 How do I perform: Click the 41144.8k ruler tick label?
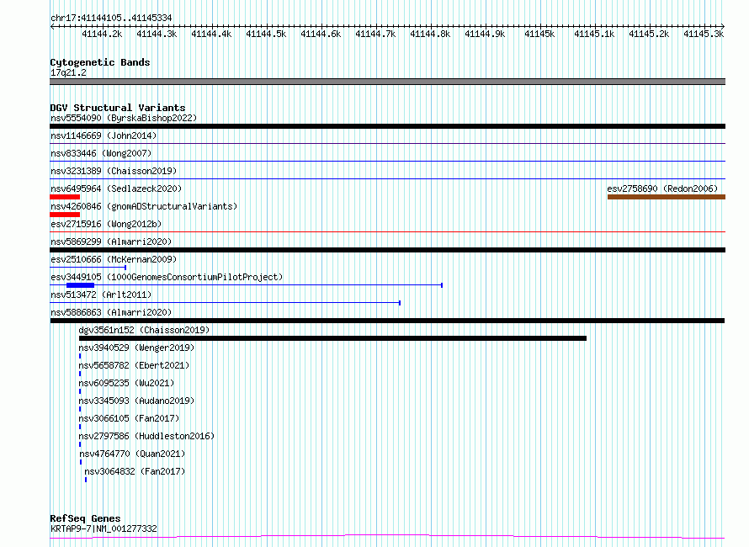tap(430, 34)
